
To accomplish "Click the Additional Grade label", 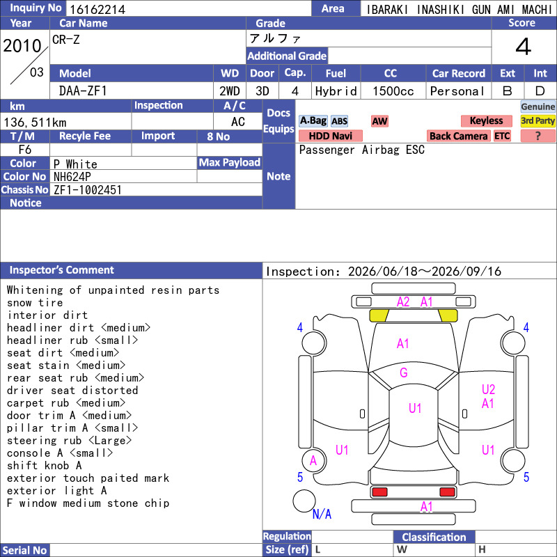I will click(287, 56).
